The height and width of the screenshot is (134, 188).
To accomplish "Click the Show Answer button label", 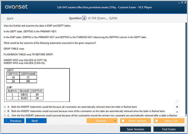I will tap(138, 121).
